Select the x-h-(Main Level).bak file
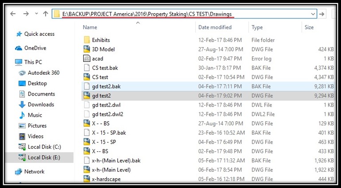The height and width of the screenshot is (188, 341). tap(116, 161)
